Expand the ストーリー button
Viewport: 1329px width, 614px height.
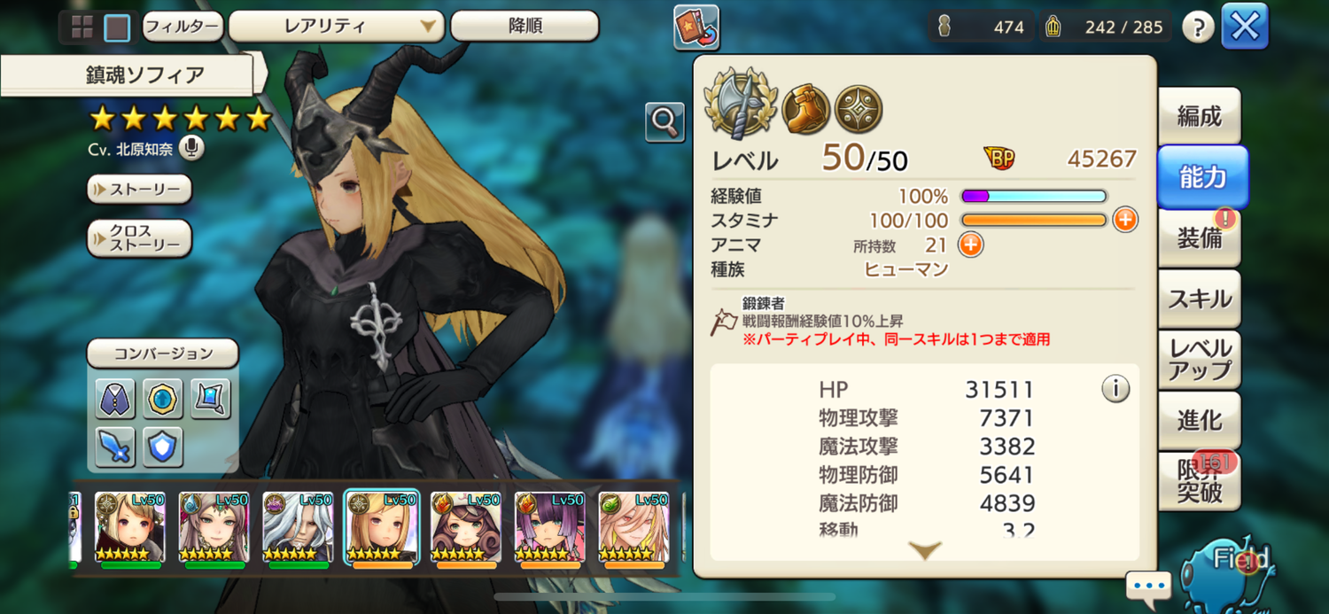139,189
